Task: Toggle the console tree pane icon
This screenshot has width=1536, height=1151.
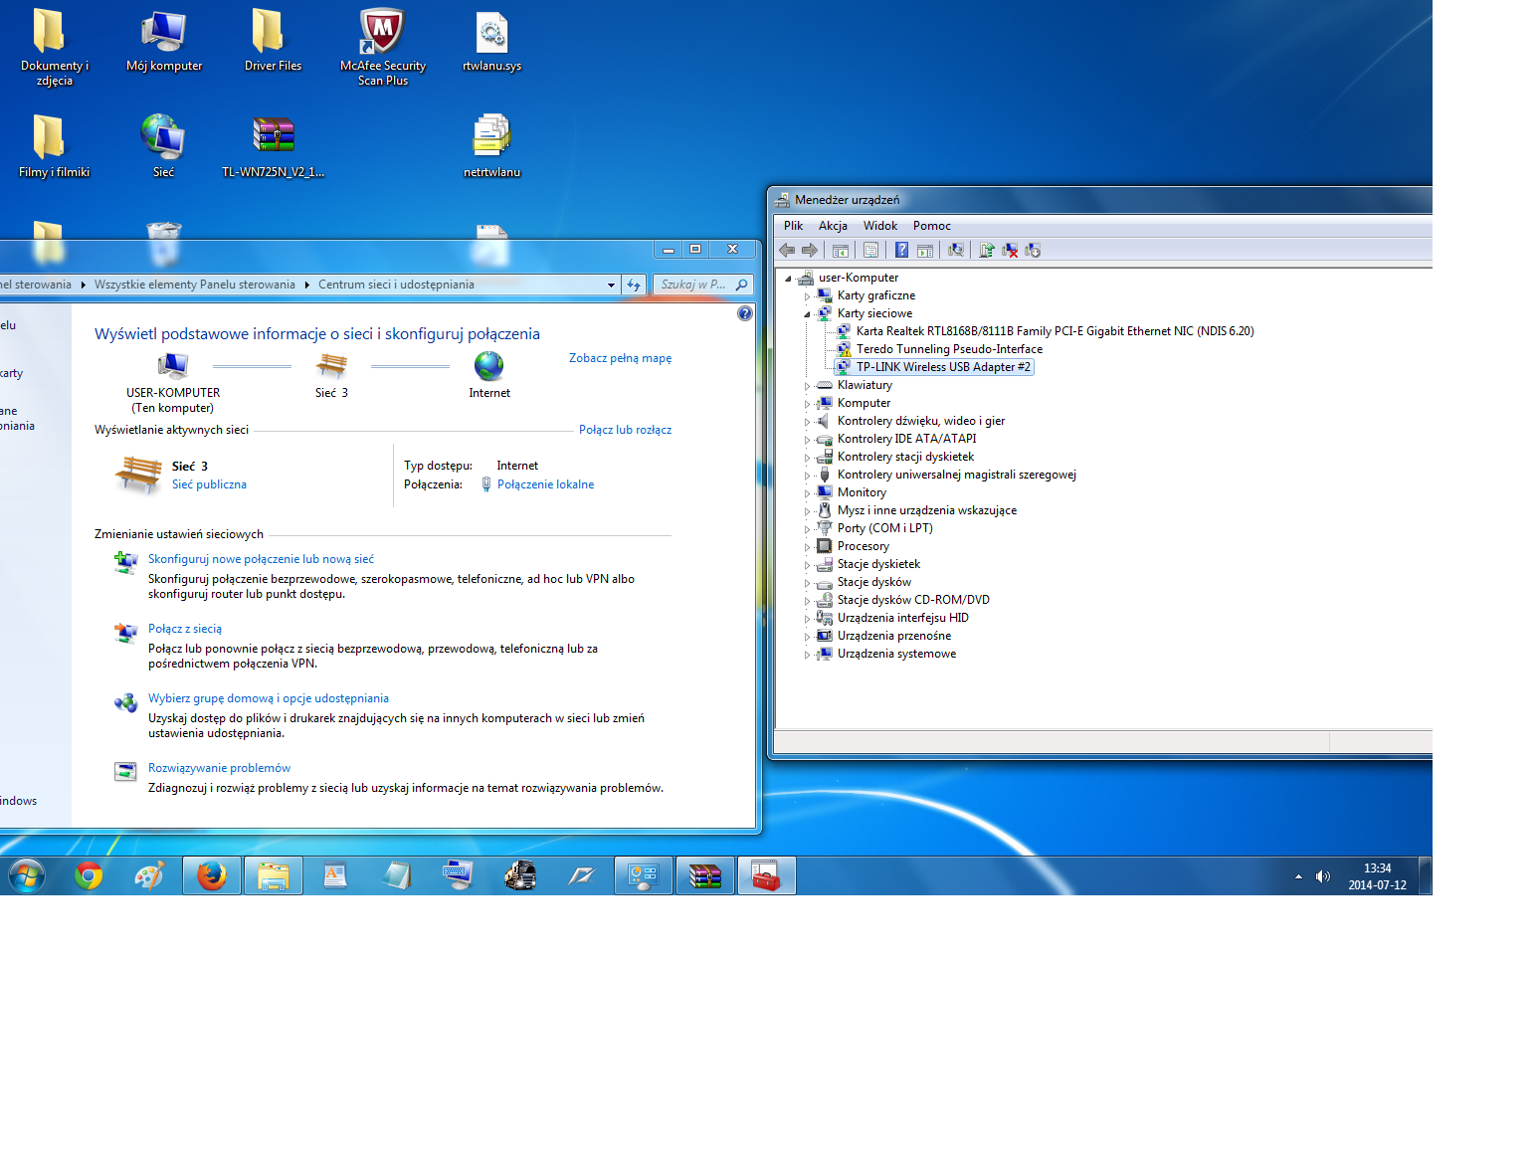Action: pyautogui.click(x=841, y=250)
